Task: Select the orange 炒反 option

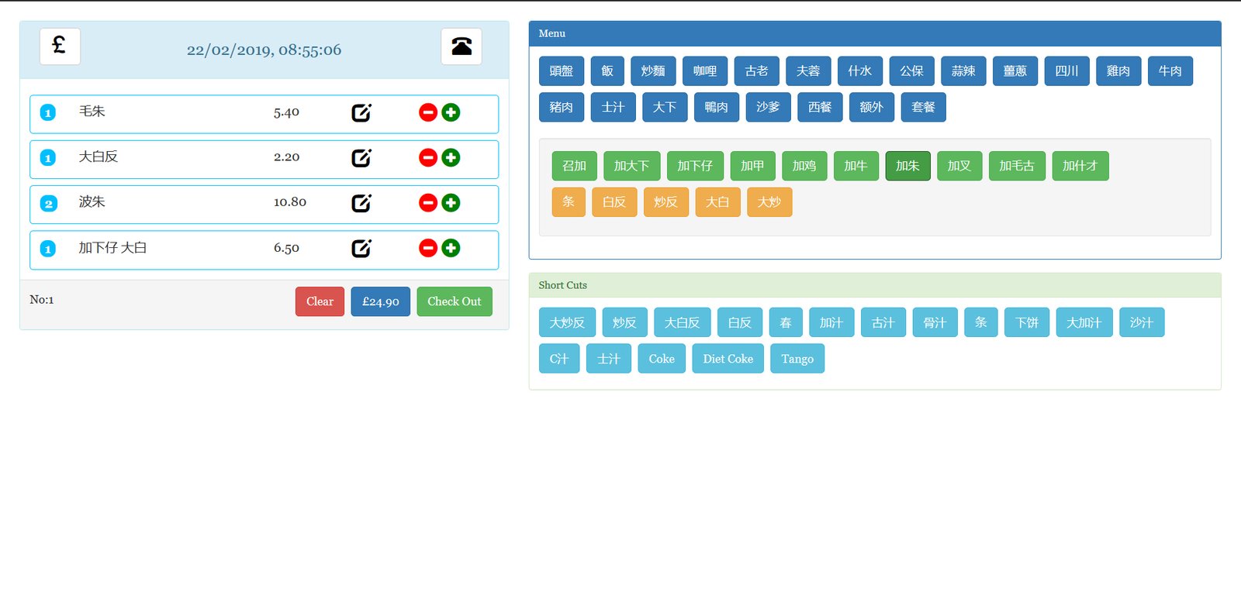Action: [665, 202]
